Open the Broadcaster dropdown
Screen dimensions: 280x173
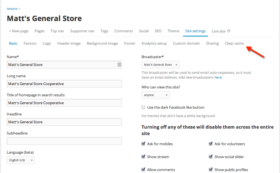click(x=160, y=65)
